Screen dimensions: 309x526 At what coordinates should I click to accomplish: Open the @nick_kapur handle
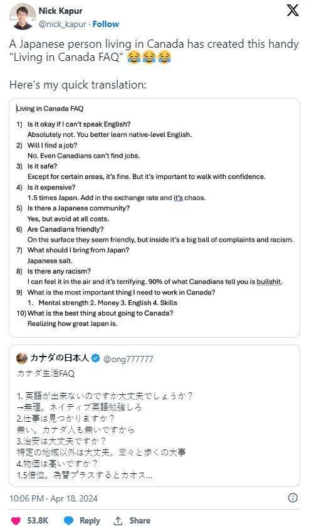tap(62, 24)
